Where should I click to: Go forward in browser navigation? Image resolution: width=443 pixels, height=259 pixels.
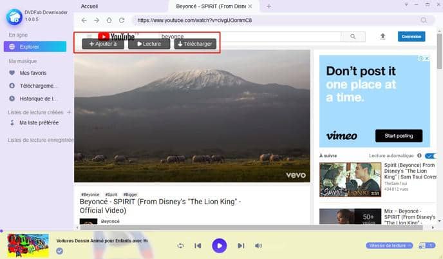click(x=97, y=21)
